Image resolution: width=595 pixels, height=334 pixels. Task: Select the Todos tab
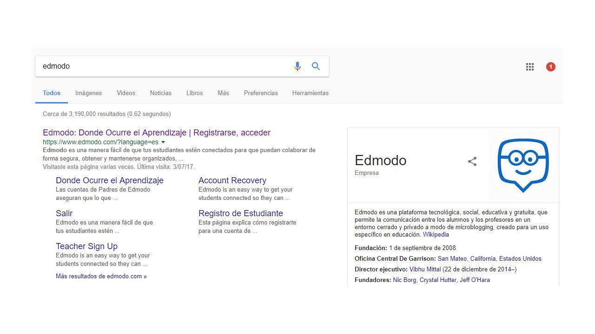click(52, 93)
